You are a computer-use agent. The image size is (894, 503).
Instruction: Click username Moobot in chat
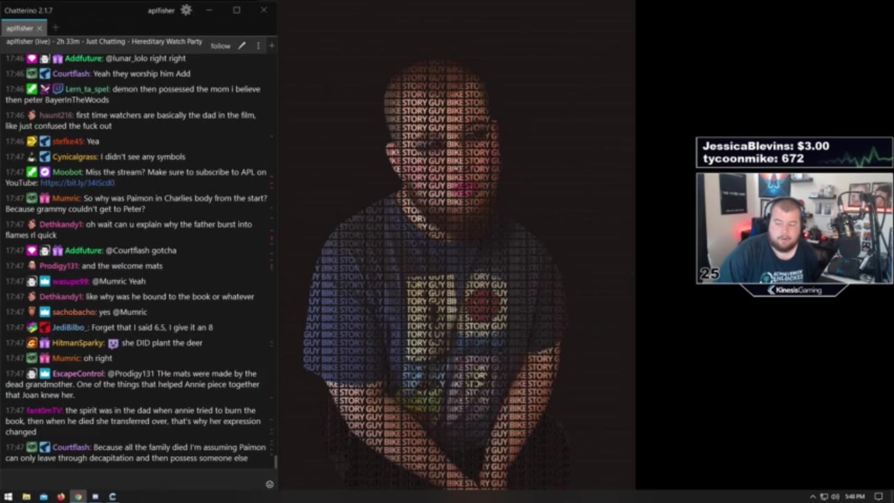coord(66,173)
